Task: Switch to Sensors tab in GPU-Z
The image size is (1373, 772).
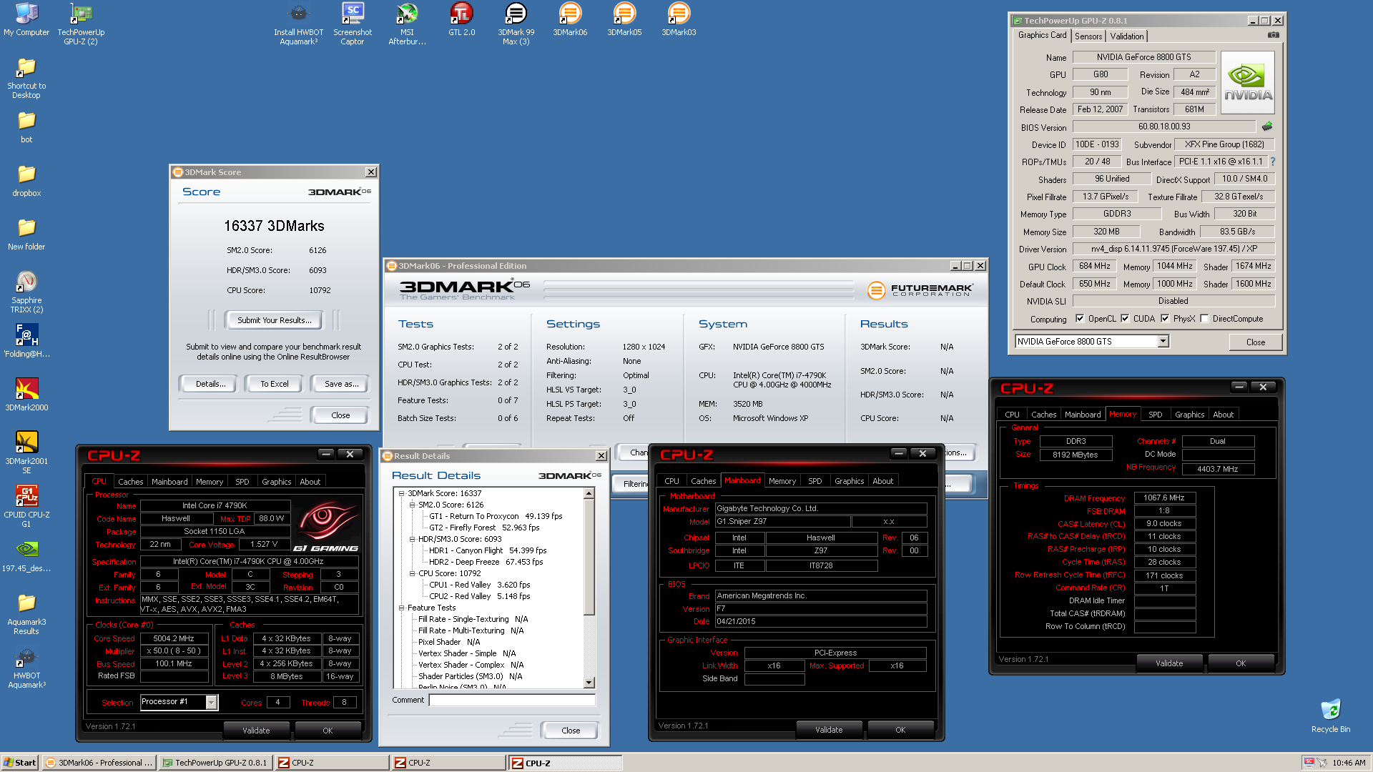Action: click(1088, 36)
